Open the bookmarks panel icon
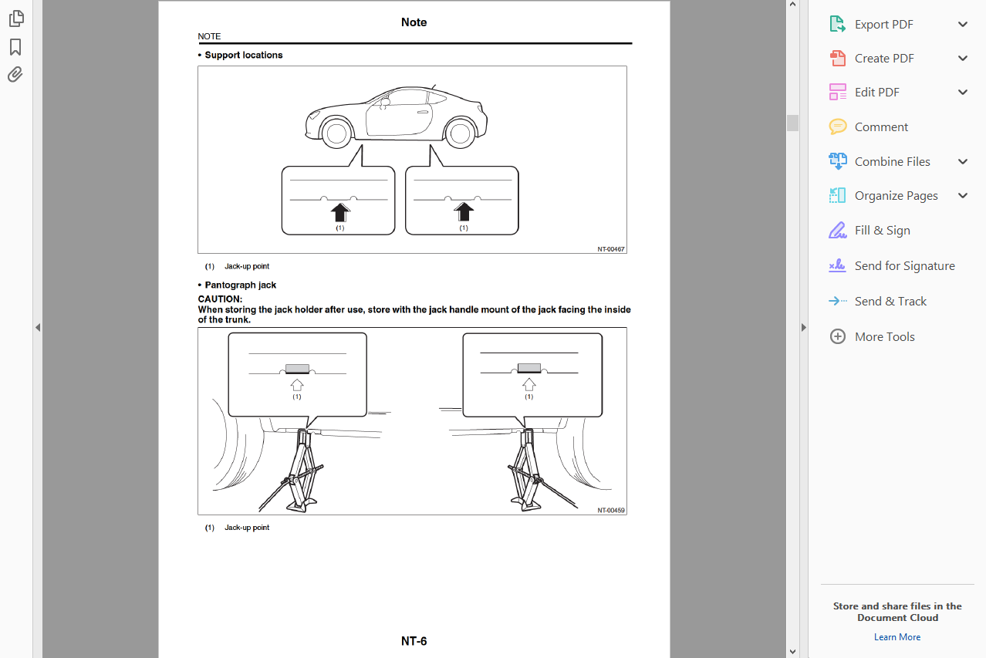The image size is (986, 658). pos(15,47)
